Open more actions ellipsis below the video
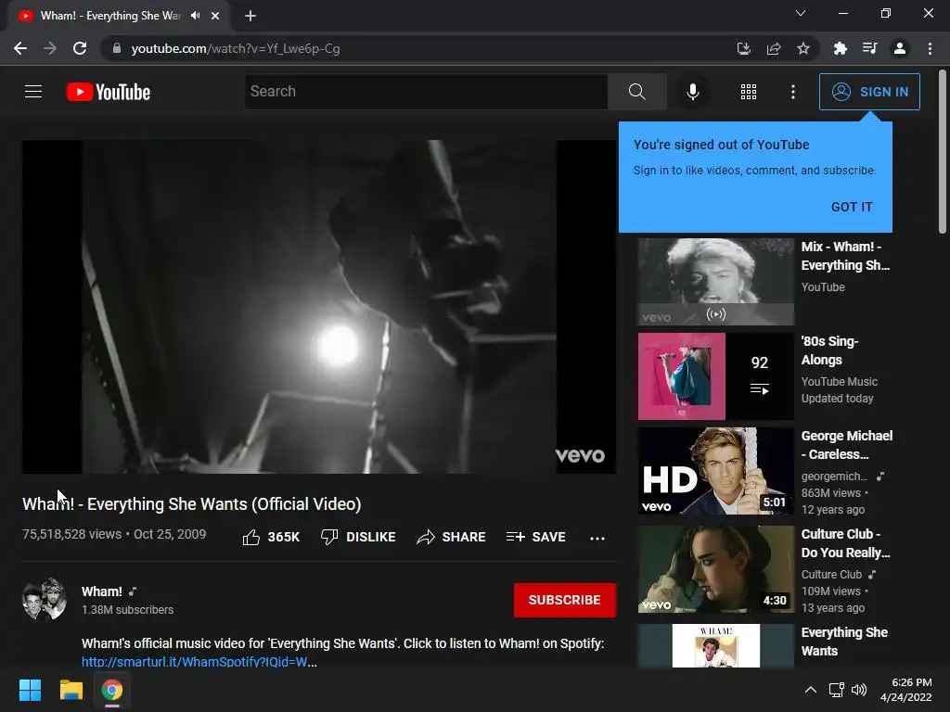This screenshot has width=950, height=712. click(x=597, y=538)
